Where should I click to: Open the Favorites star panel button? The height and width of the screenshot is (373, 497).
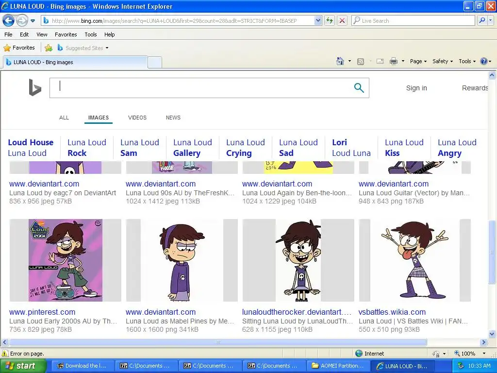click(19, 48)
